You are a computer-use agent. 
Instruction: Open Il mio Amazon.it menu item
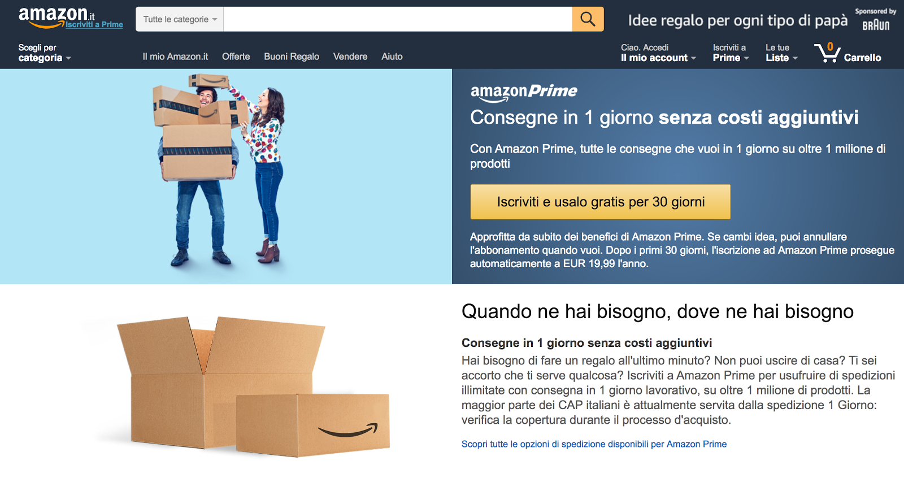pyautogui.click(x=175, y=57)
